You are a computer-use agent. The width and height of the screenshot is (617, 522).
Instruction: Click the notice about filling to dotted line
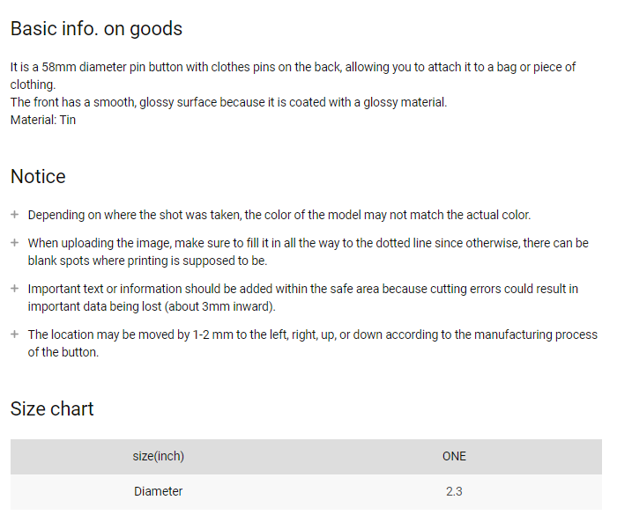(308, 252)
